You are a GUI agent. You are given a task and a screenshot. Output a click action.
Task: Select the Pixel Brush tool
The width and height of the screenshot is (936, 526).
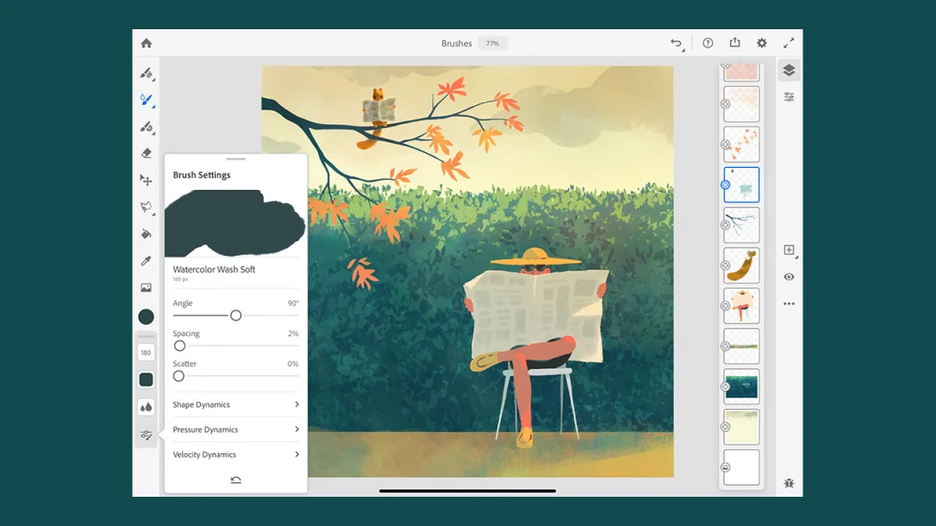[146, 73]
